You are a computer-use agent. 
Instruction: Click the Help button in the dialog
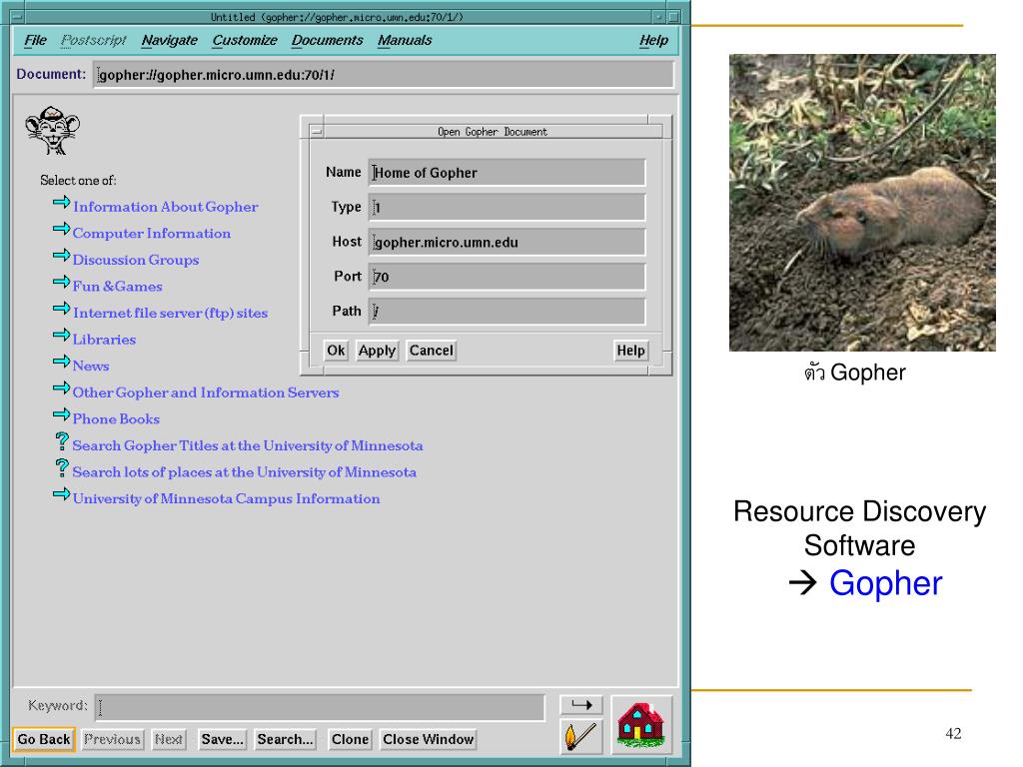coord(631,351)
